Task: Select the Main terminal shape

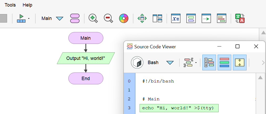Action: [86, 38]
